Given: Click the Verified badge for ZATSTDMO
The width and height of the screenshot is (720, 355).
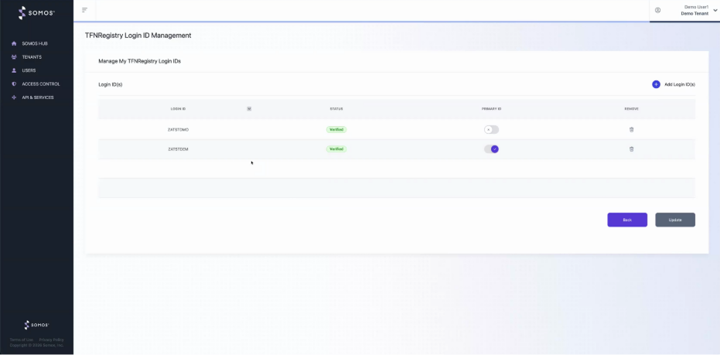Looking at the screenshot, I should (336, 129).
